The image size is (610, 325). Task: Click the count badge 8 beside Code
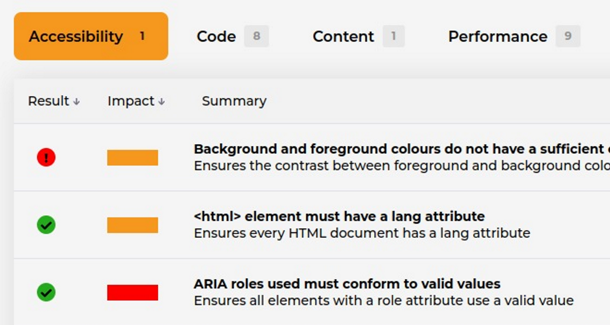click(x=256, y=36)
